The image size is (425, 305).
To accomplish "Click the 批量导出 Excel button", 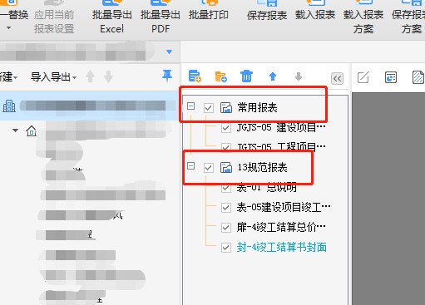I will pos(112,17).
